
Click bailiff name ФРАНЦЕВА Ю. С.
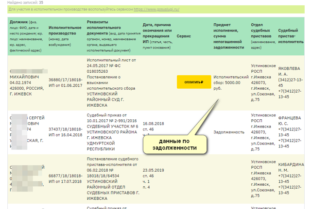click(x=290, y=120)
